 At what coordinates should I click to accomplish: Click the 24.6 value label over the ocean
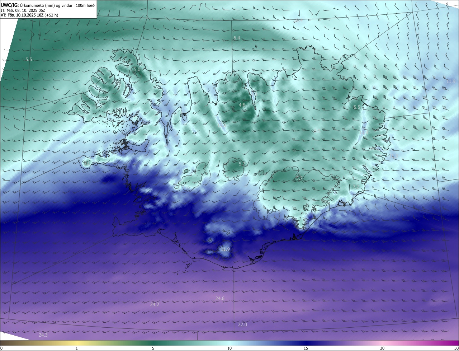click(220, 298)
